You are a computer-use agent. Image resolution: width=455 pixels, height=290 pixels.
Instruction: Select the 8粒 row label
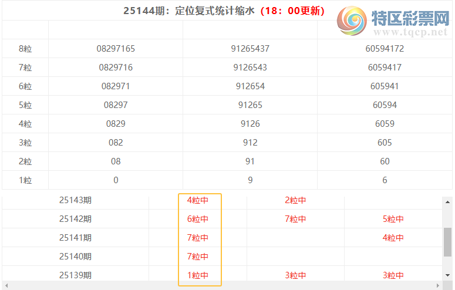(25, 49)
